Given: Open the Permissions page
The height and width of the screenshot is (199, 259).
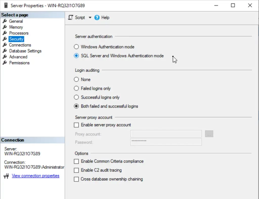Looking at the screenshot, I should (19, 63).
